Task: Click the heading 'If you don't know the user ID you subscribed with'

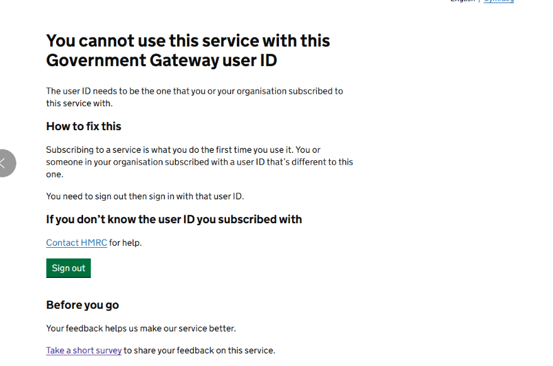Action: (x=174, y=219)
